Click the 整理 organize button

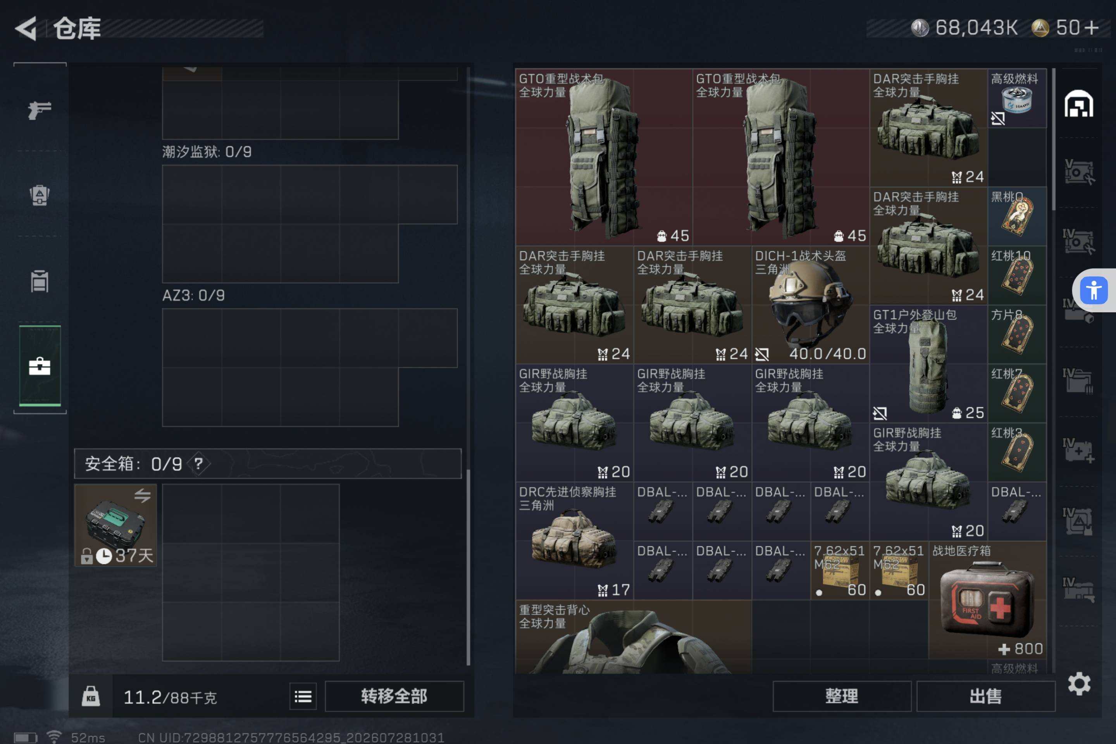coord(841,696)
